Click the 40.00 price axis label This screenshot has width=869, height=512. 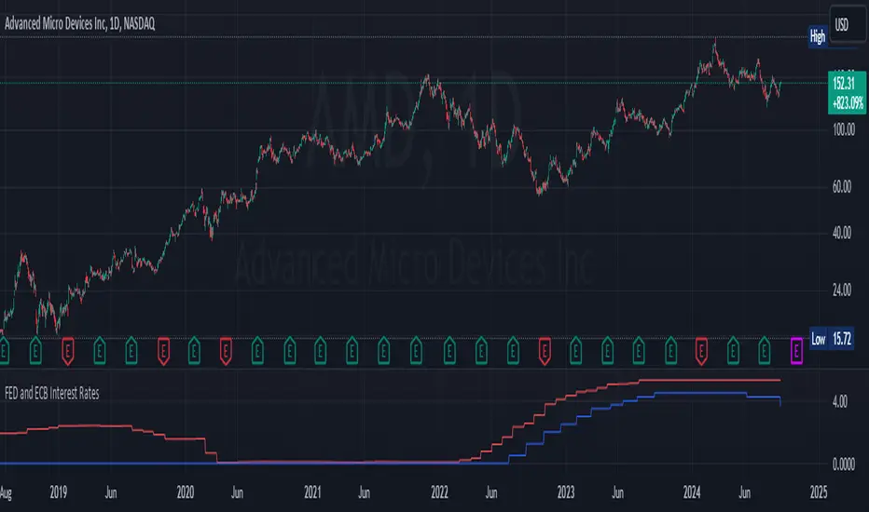(842, 233)
